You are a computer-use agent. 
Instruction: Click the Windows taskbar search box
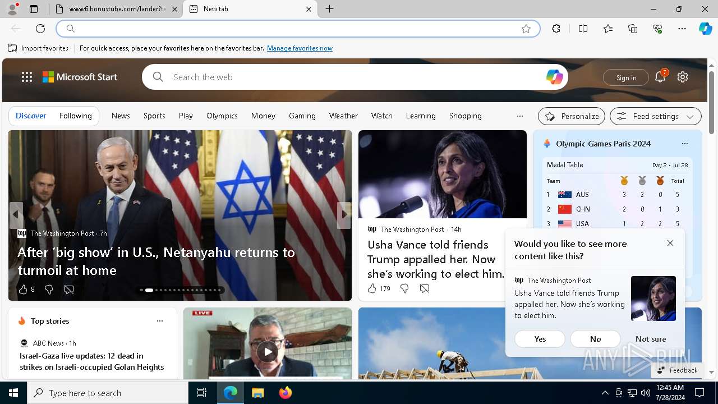click(x=108, y=393)
